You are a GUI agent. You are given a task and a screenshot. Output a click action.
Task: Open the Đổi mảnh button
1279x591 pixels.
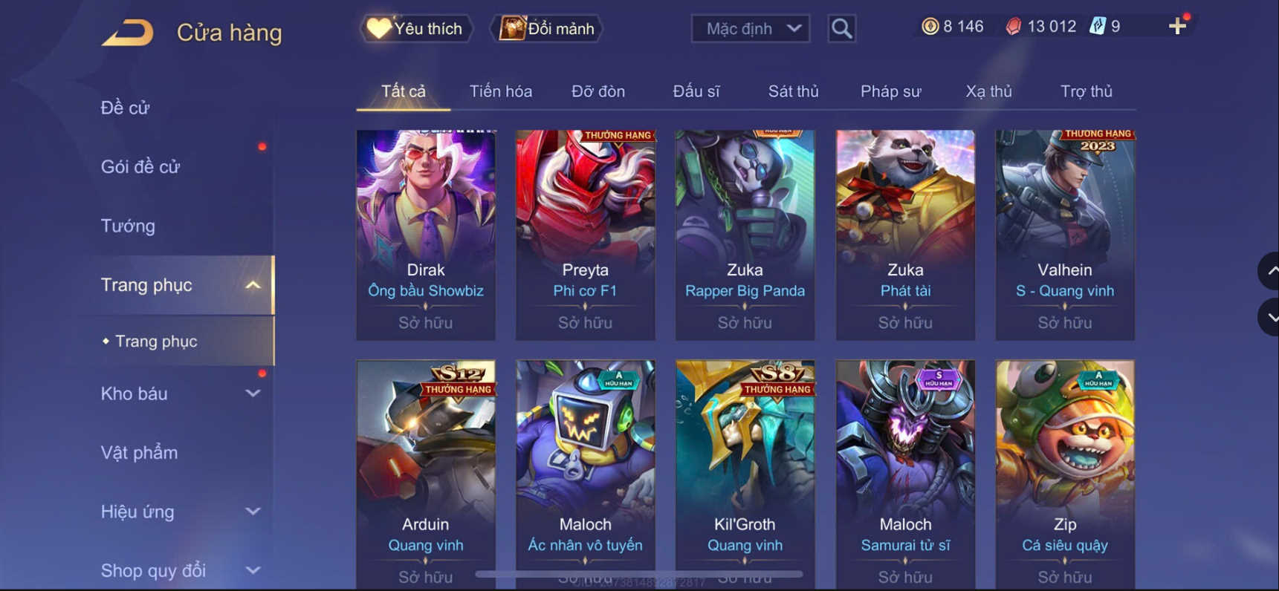click(546, 29)
